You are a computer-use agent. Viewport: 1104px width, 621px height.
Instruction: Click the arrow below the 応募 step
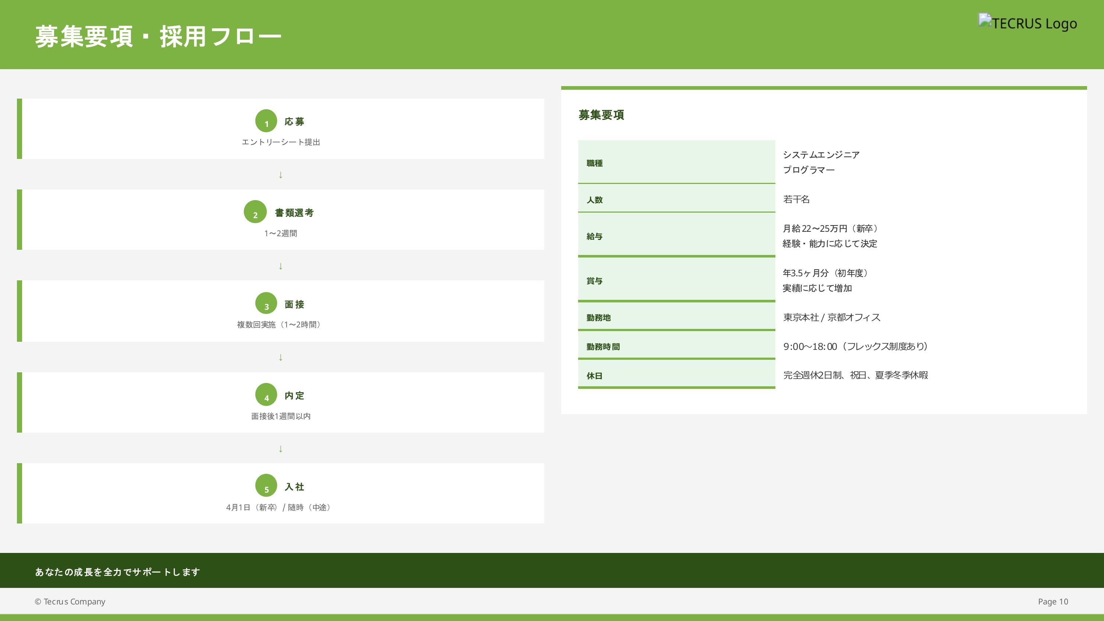click(x=281, y=175)
